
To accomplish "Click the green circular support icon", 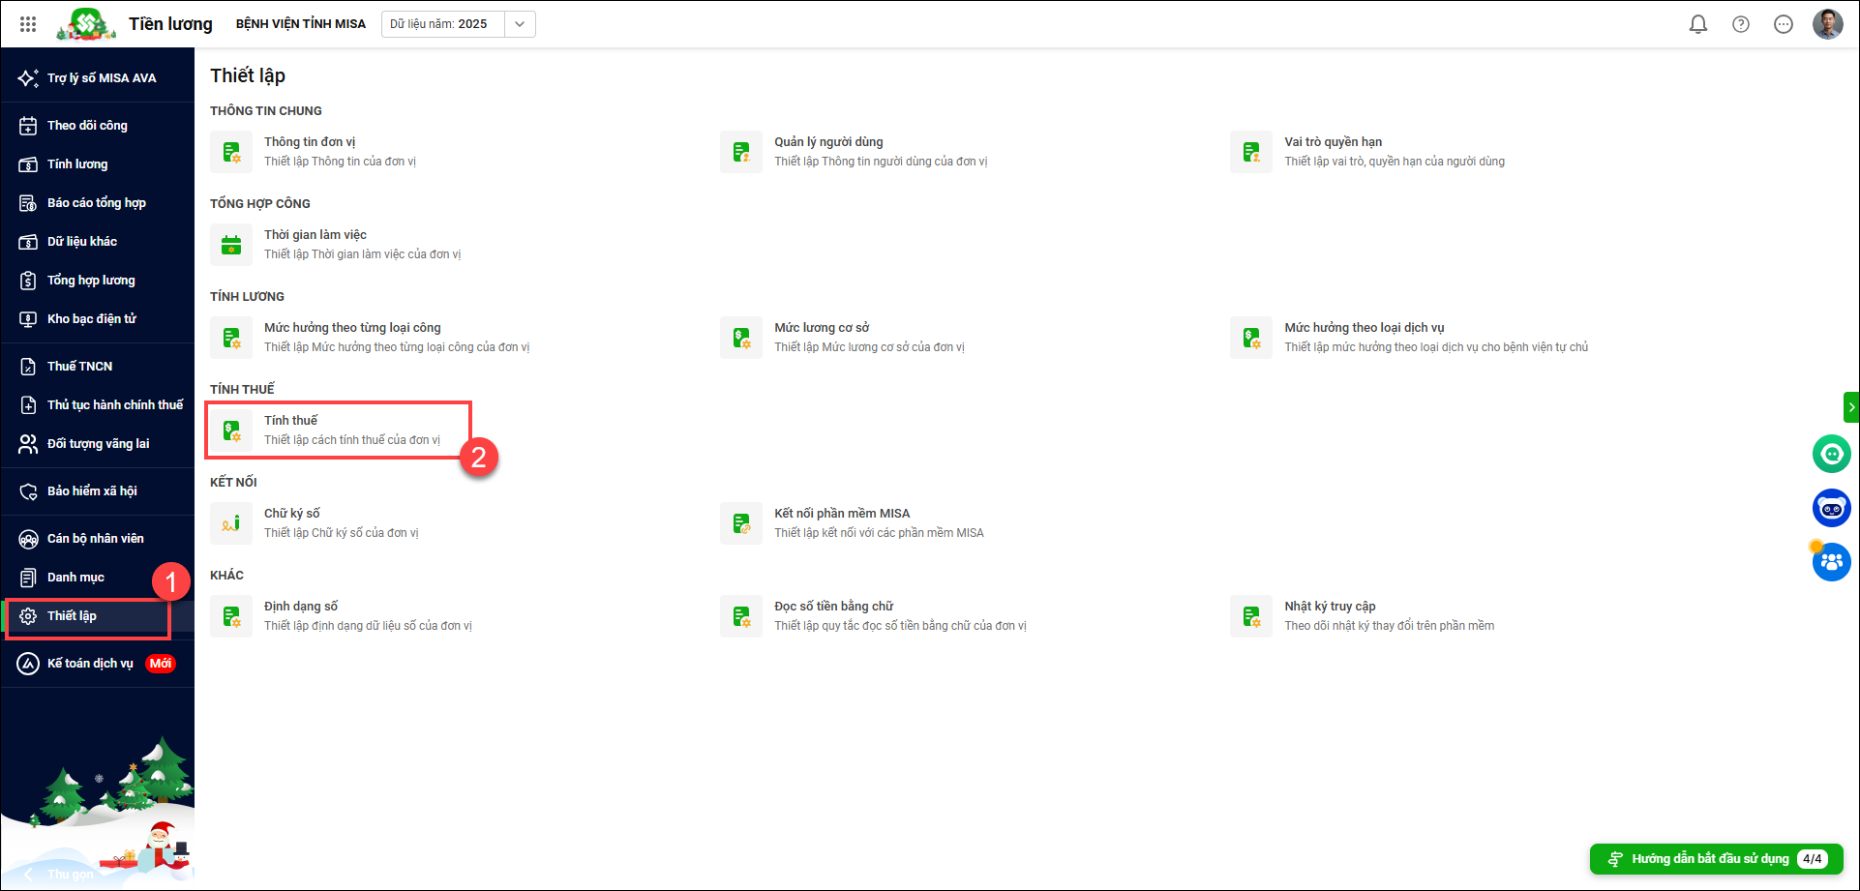I will (1831, 454).
